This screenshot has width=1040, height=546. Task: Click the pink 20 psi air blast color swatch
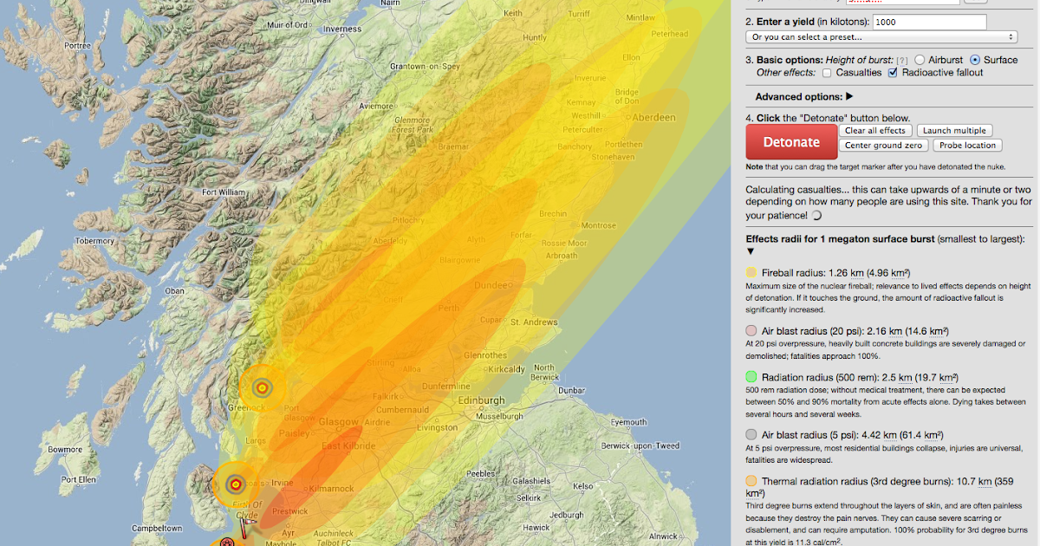click(x=751, y=330)
